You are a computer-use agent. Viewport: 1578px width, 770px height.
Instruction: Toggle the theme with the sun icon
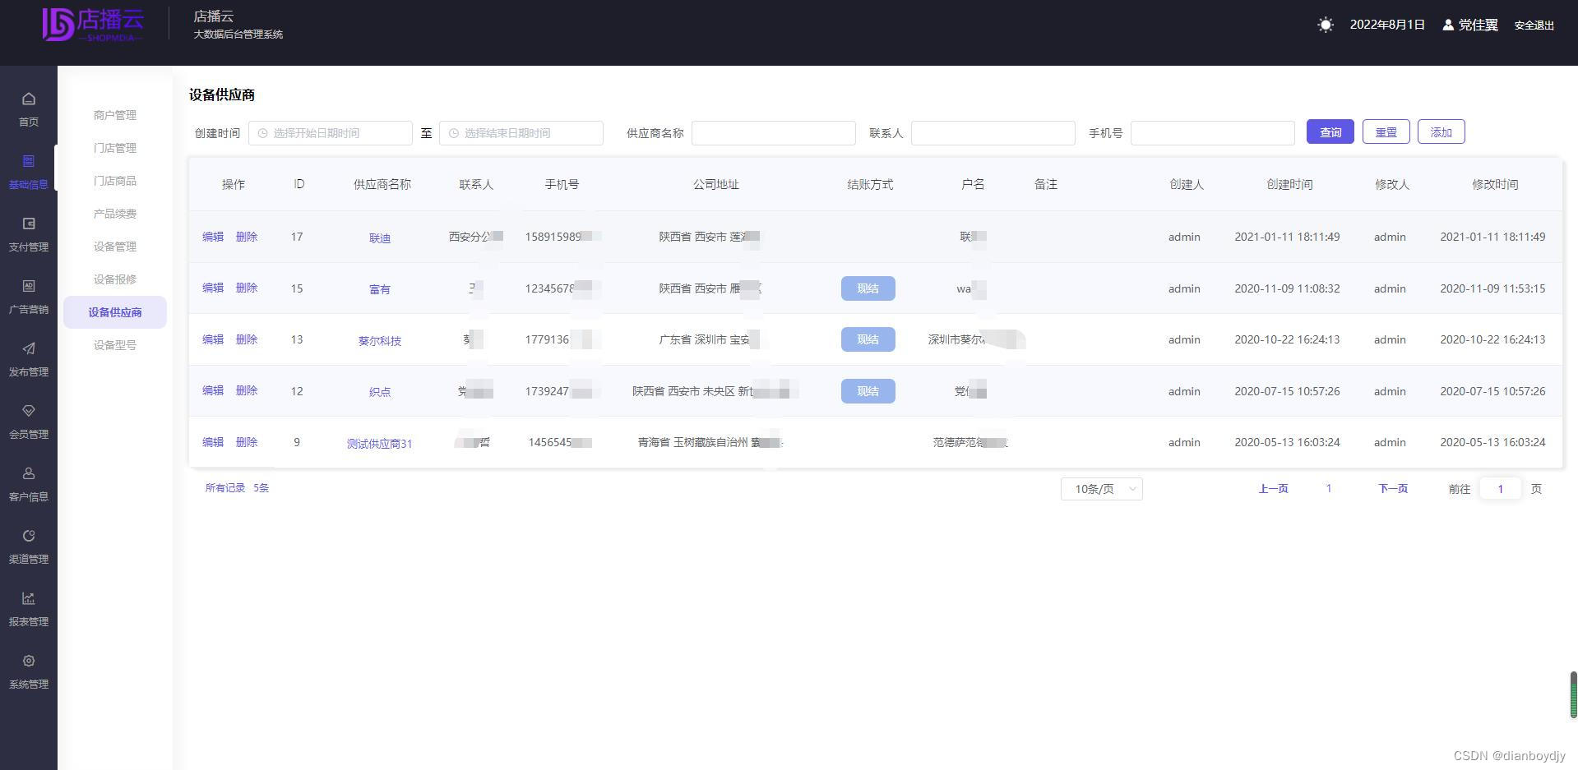(1326, 25)
